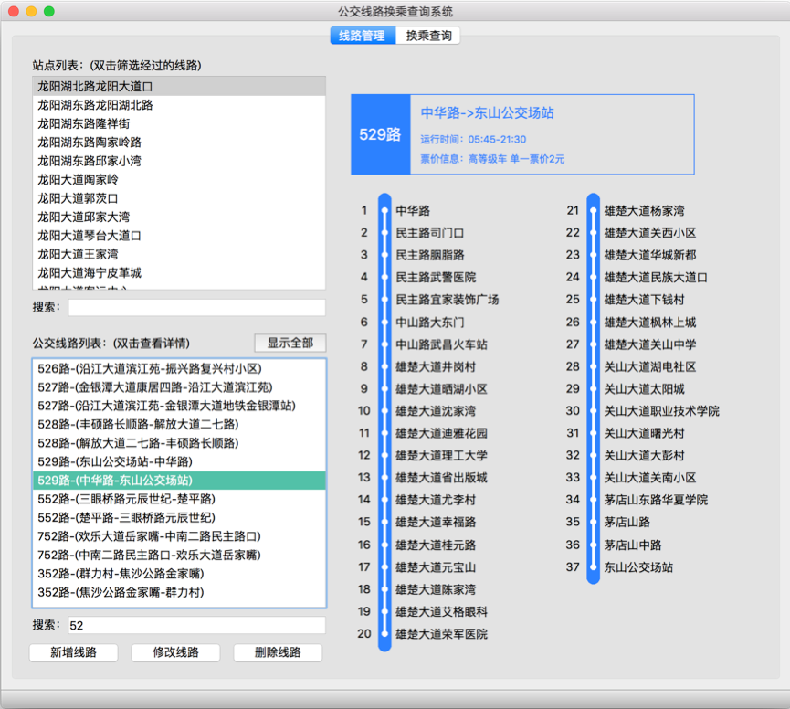Select route 552路 楚平路-三眼桥路元辰世纪

tap(179, 517)
